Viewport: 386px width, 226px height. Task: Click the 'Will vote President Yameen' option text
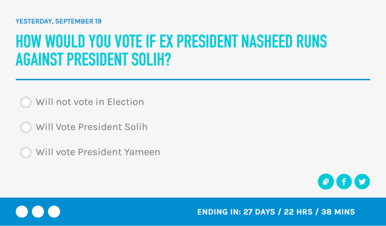click(x=98, y=152)
